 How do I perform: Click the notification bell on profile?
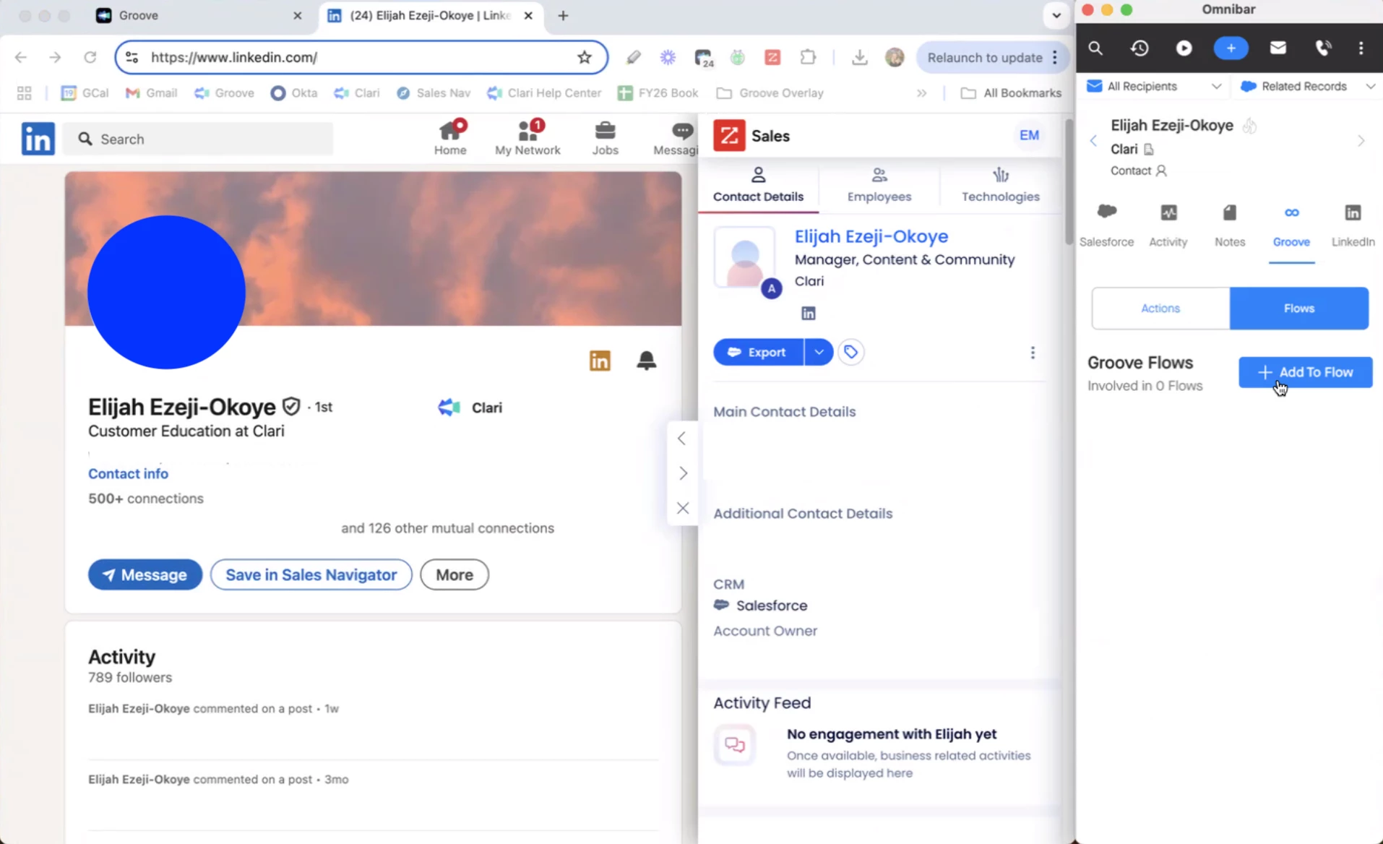tap(646, 360)
